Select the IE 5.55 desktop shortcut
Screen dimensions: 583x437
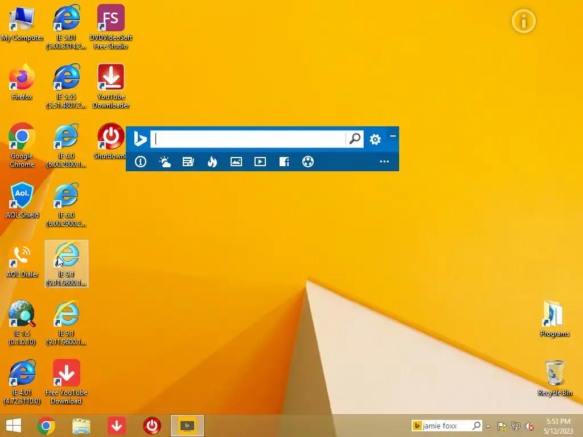(66, 86)
